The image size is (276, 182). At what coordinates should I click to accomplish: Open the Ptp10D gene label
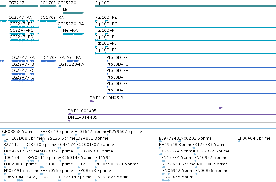click(102, 3)
